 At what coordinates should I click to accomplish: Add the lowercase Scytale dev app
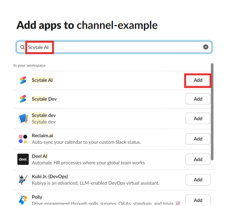(x=198, y=118)
